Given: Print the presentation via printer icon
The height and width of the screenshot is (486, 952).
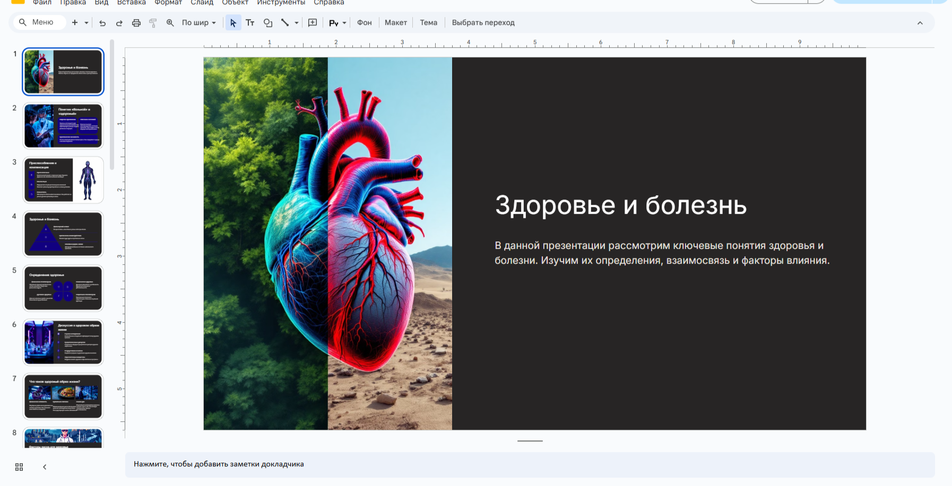Looking at the screenshot, I should pyautogui.click(x=136, y=23).
